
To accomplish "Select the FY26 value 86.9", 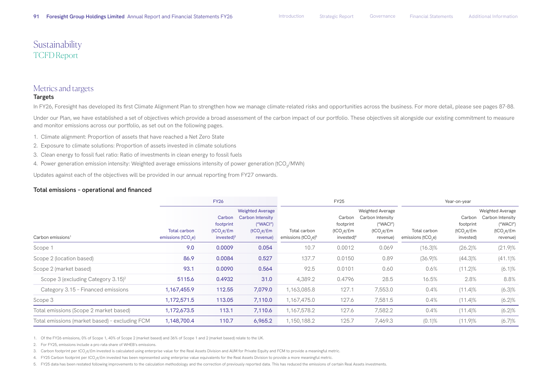I will click(189, 258).
